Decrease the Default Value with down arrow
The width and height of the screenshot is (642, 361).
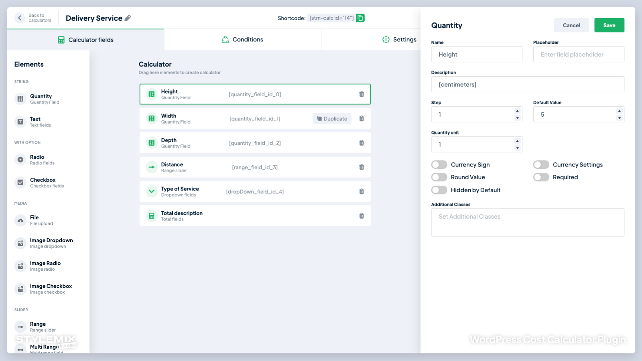(x=619, y=118)
